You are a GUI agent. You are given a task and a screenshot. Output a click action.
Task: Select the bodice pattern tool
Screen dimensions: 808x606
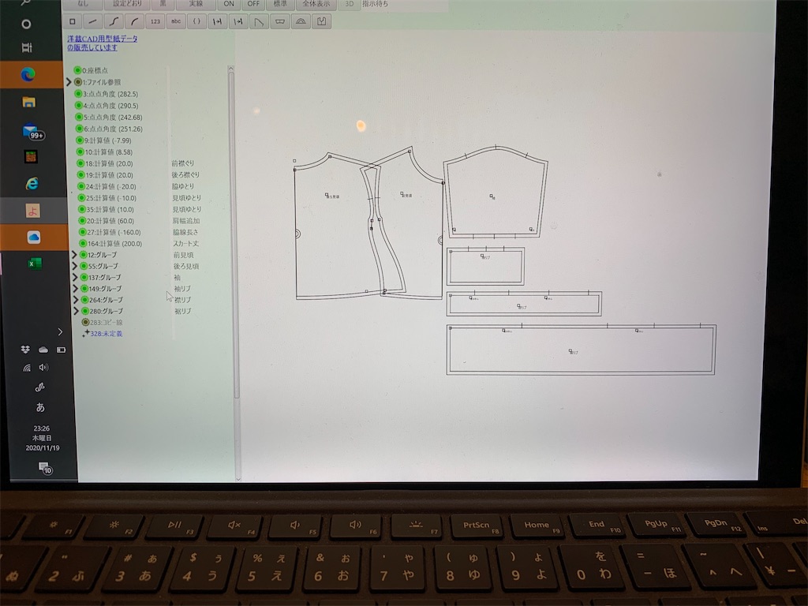322,21
